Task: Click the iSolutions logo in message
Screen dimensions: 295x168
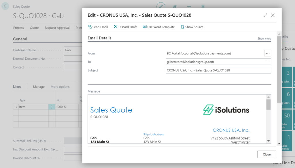Action: tap(226, 110)
